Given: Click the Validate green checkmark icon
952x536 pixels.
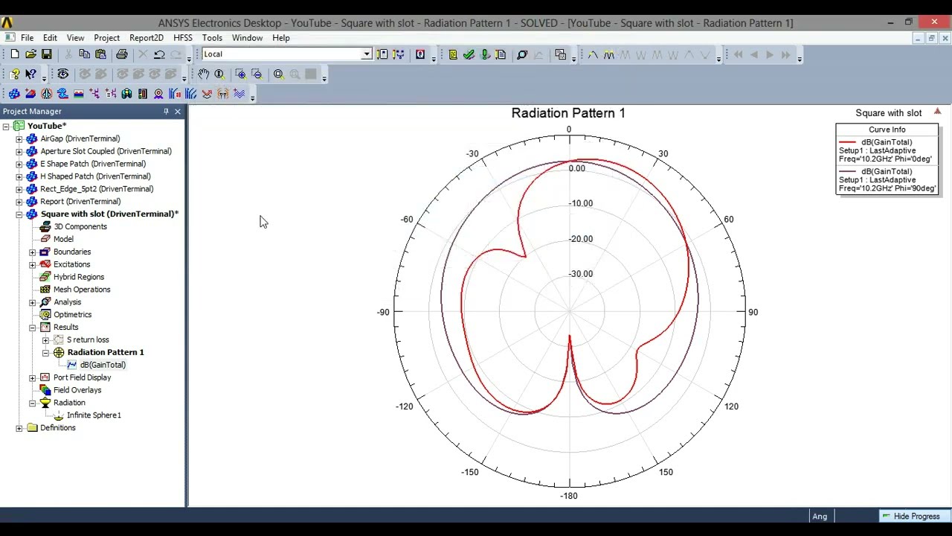Looking at the screenshot, I should pyautogui.click(x=469, y=54).
